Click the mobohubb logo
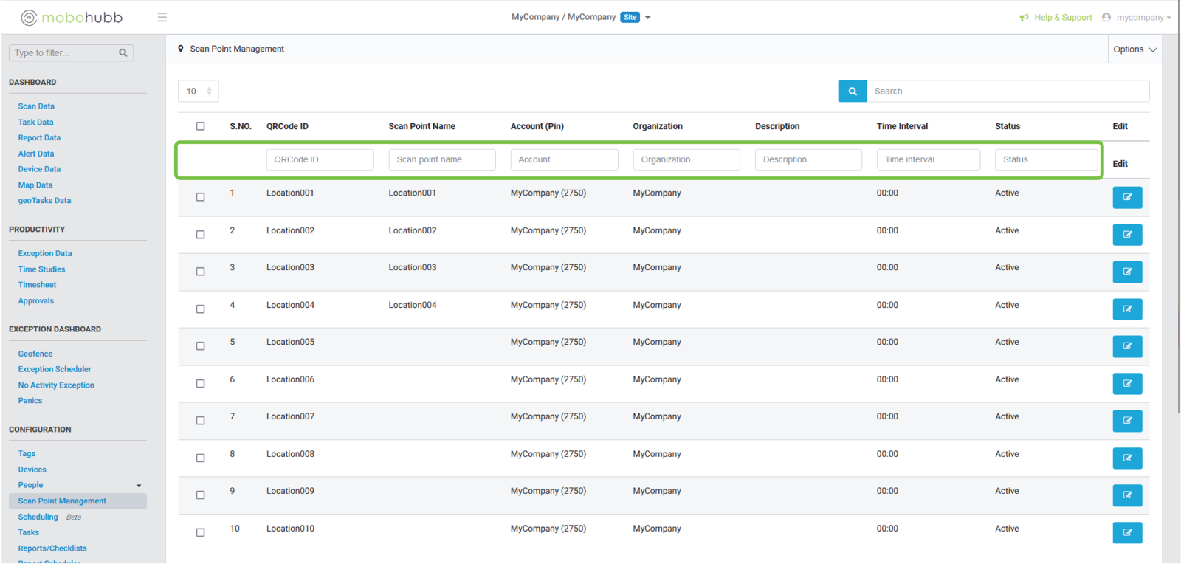 click(72, 17)
